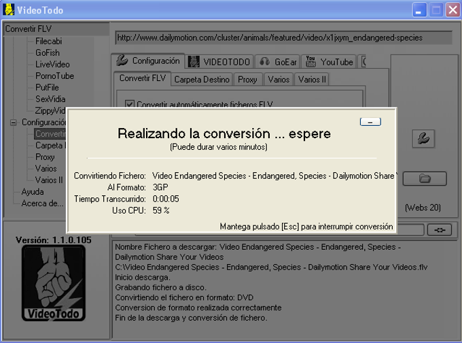Select Varios II in the left tree
The height and width of the screenshot is (343, 462).
pyautogui.click(x=49, y=180)
